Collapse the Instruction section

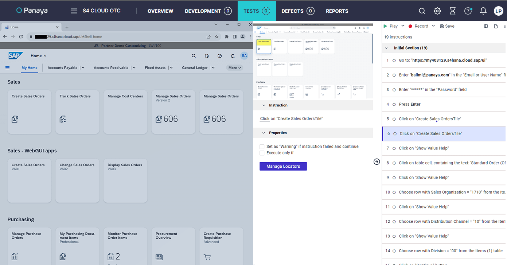pos(264,105)
